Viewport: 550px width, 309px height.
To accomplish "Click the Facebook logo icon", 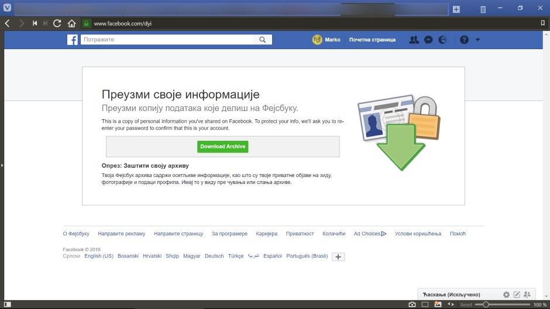I will pyautogui.click(x=72, y=40).
